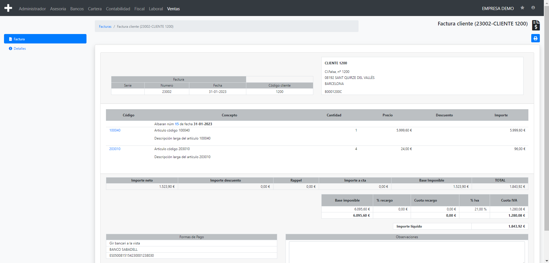Click the Cuota IVA column header
This screenshot has height=263, width=549.
click(x=509, y=200)
